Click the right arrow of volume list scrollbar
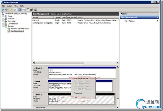Screen dimensions: 163x111 118,63
